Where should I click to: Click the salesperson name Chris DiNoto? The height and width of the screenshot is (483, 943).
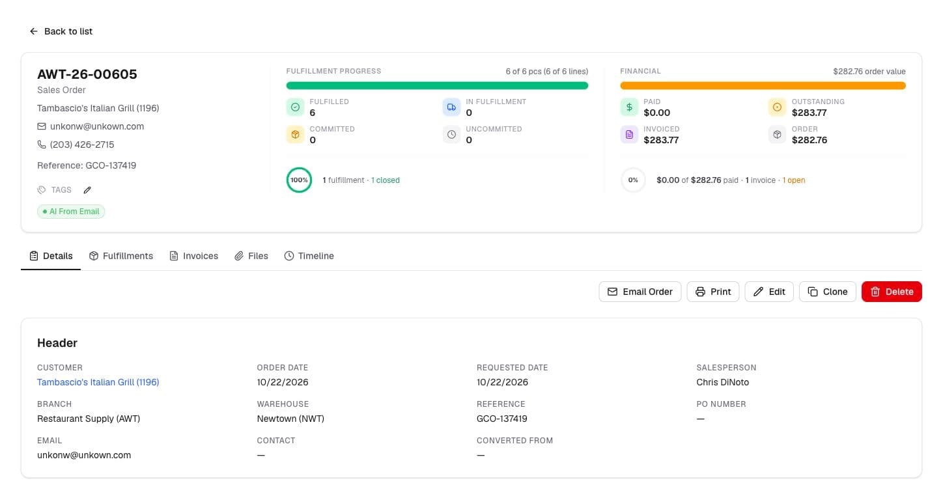(722, 382)
